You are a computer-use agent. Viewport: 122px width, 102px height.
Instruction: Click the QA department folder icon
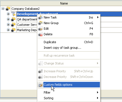(13, 19)
